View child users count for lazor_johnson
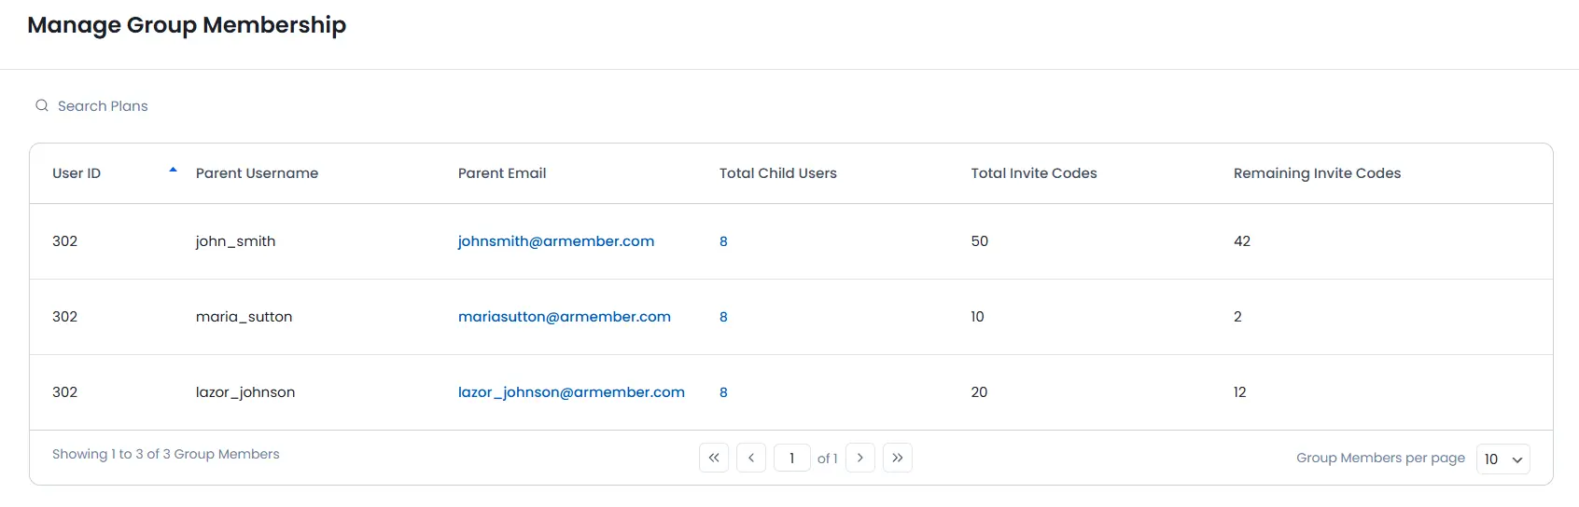1579x507 pixels. click(723, 392)
